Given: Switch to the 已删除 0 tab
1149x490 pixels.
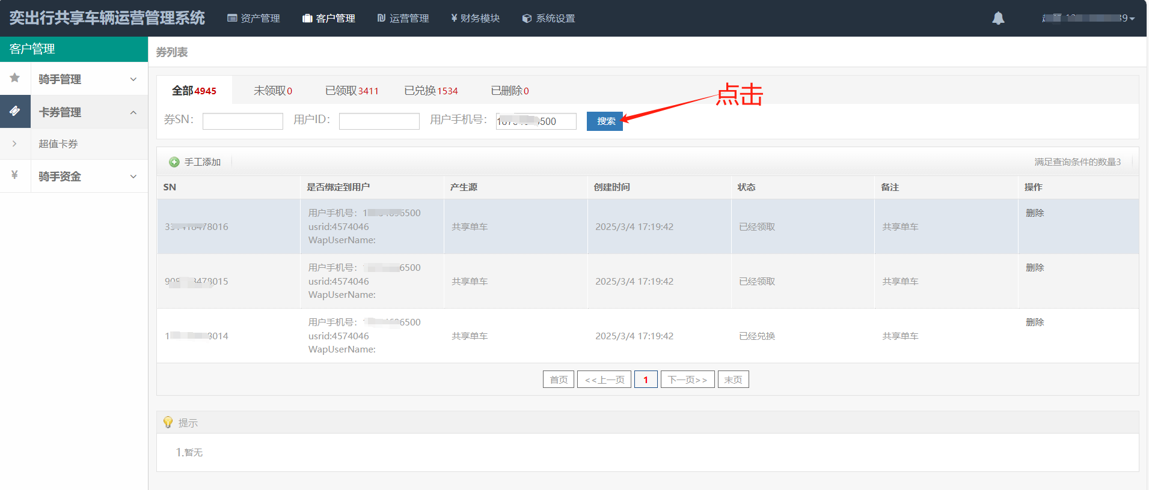Looking at the screenshot, I should (510, 91).
